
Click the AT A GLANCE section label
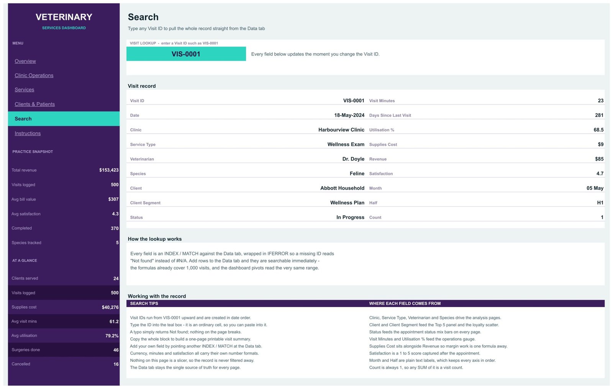(x=25, y=260)
